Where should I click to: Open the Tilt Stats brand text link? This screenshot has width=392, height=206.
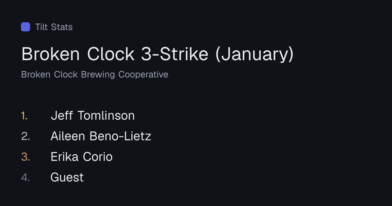coord(54,27)
